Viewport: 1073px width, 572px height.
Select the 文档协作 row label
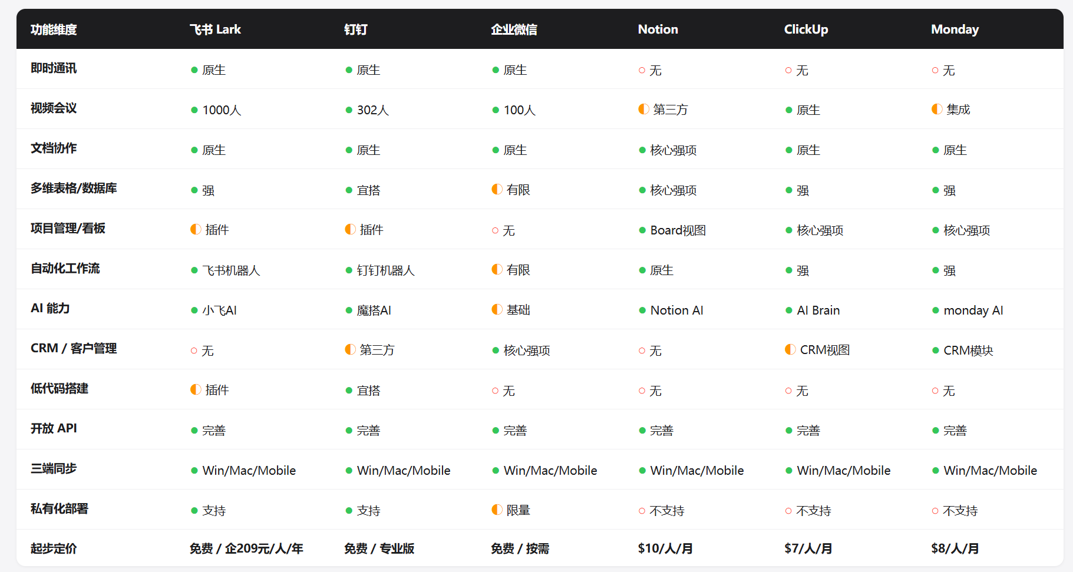tap(54, 148)
